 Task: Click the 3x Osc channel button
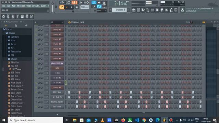click(57, 73)
